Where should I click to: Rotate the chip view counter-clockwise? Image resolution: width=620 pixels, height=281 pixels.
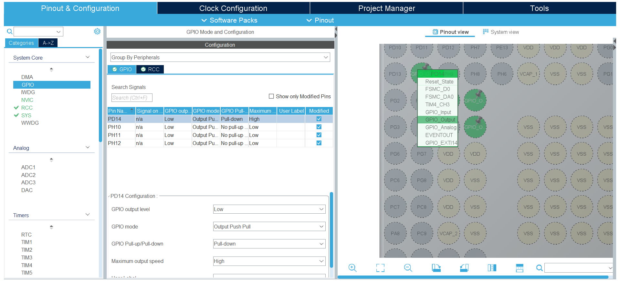pyautogui.click(x=464, y=268)
